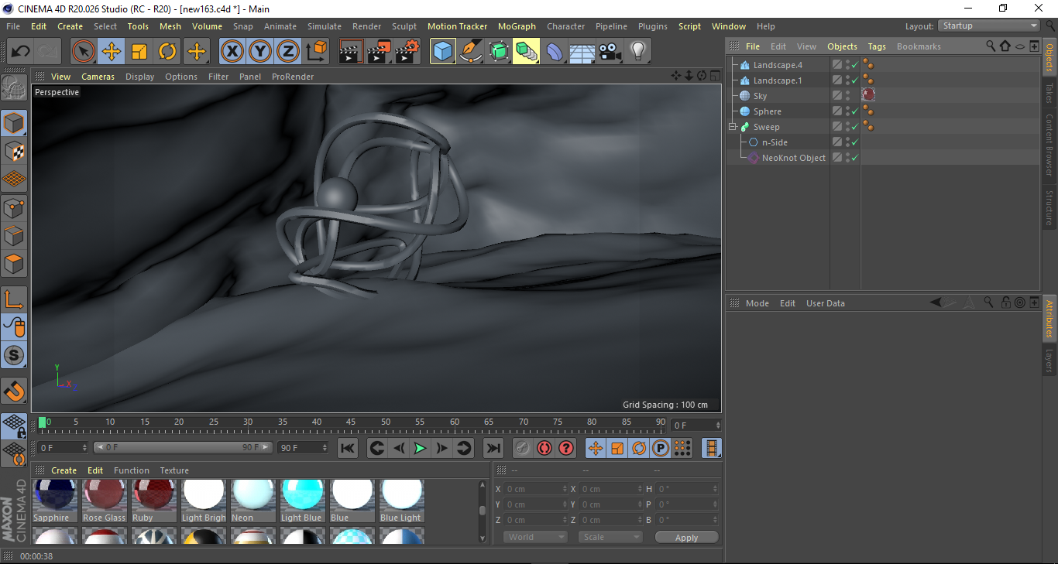Open the Mesh menu

coord(170,26)
